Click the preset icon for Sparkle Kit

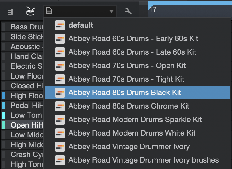click(x=60, y=120)
